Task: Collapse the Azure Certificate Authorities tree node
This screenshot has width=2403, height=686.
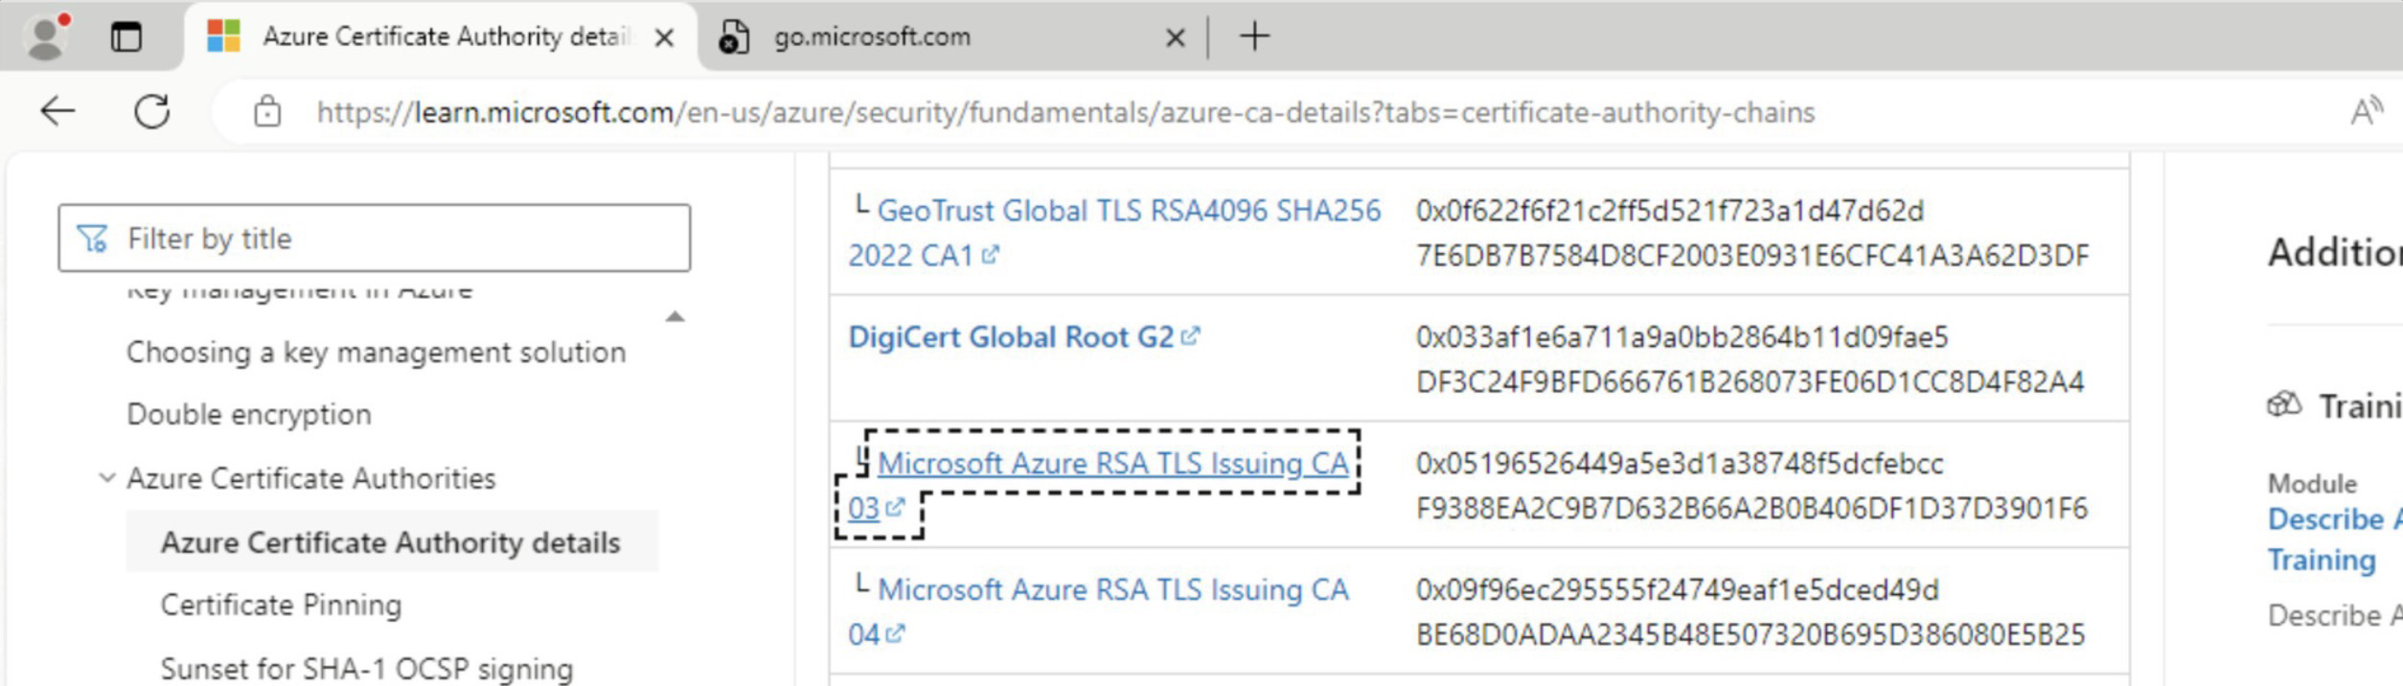Action: [107, 477]
